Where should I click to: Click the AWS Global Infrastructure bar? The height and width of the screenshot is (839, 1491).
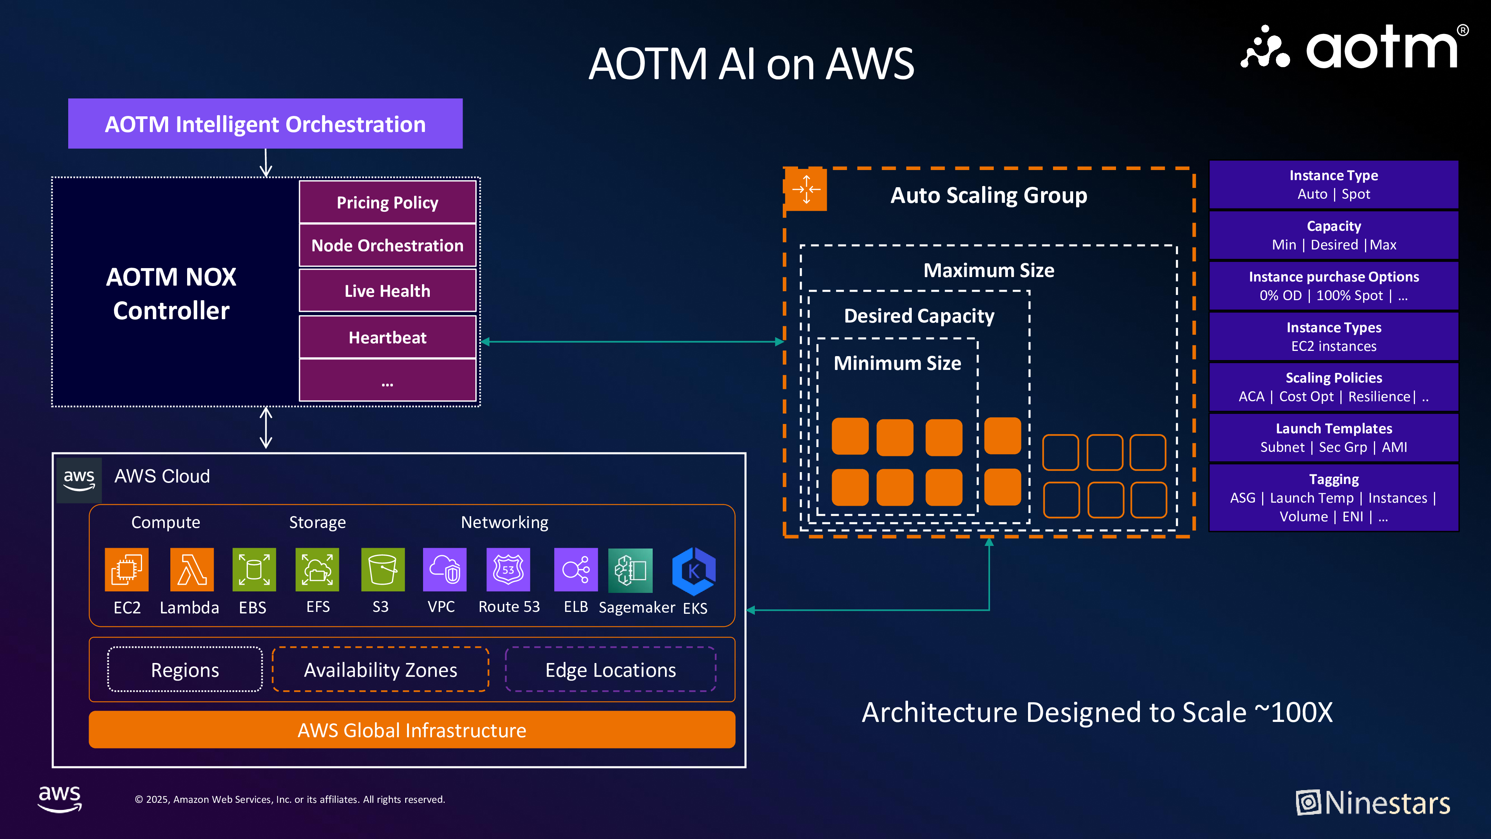click(412, 730)
